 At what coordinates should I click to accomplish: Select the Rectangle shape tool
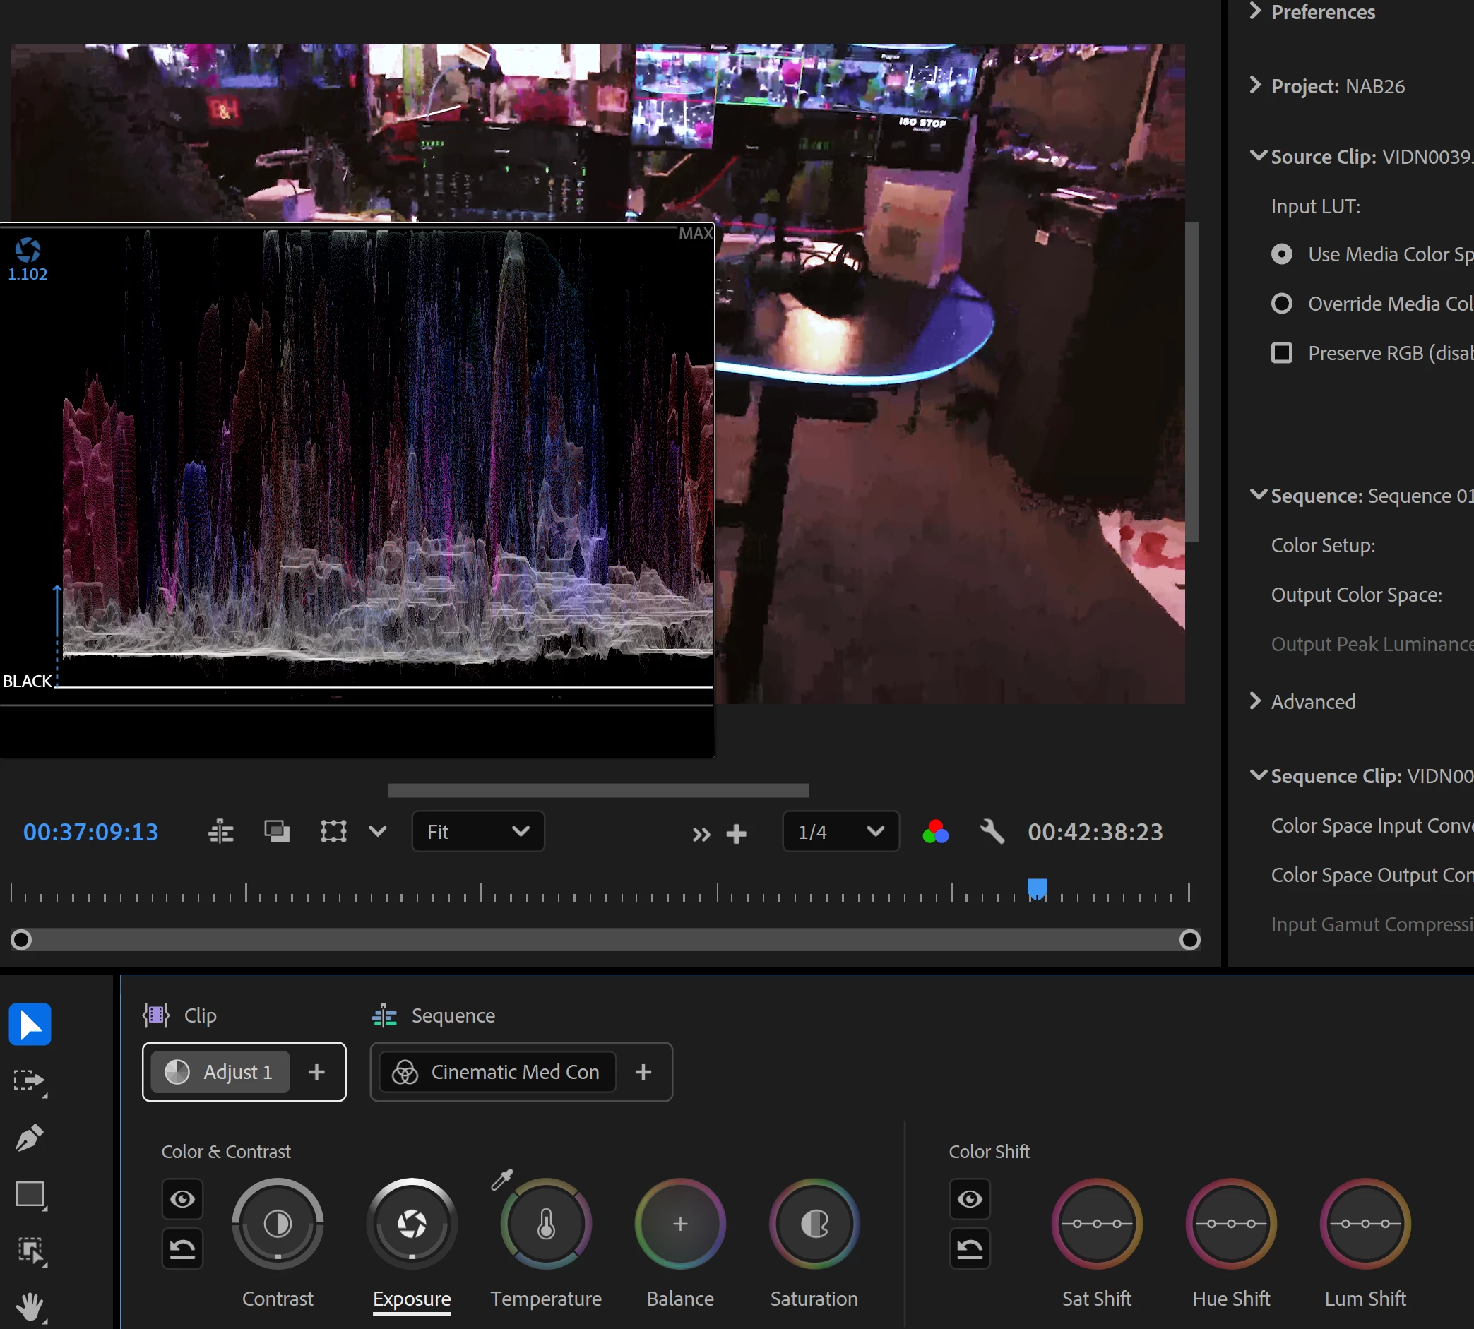point(30,1194)
